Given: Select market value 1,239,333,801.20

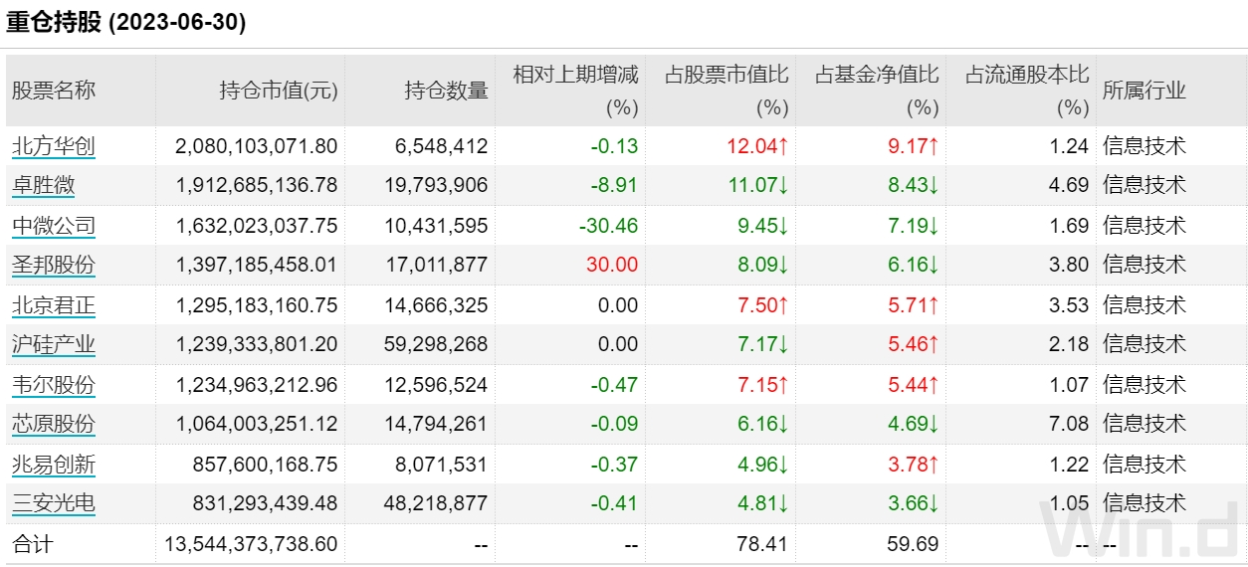Looking at the screenshot, I should pyautogui.click(x=257, y=344).
